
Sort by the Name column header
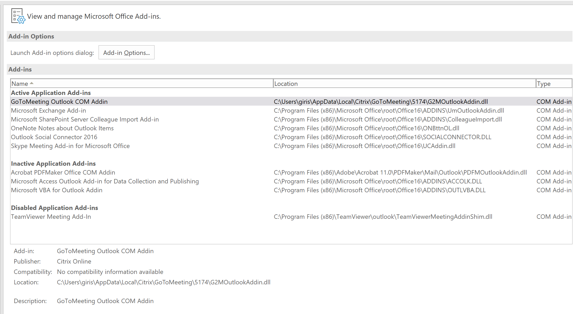(142, 84)
